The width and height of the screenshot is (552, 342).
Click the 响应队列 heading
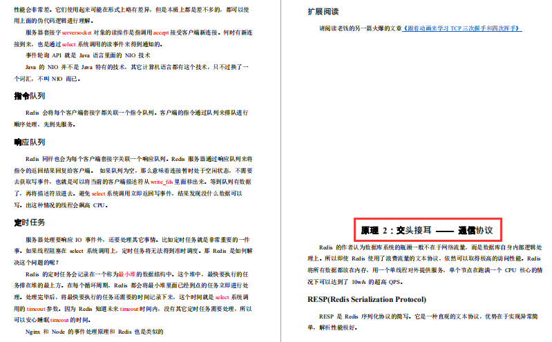click(x=30, y=142)
